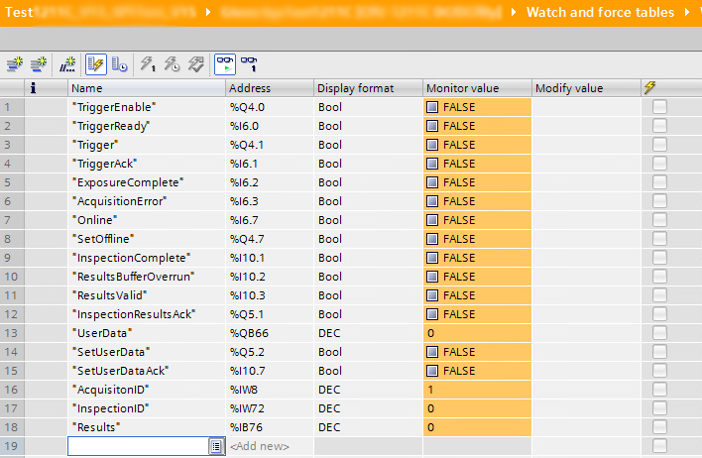Image resolution: width=702 pixels, height=458 pixels.
Task: Toggle Show/hide all modify columns icon
Action: [x=96, y=62]
